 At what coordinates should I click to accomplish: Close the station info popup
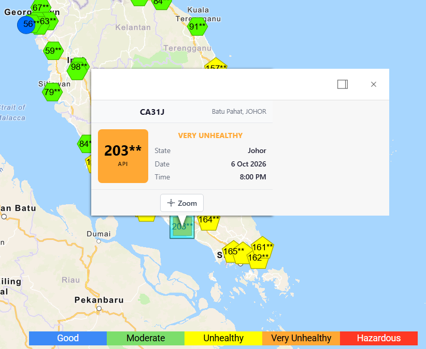(374, 84)
